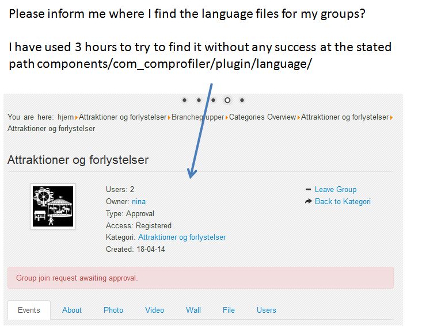
Task: Select the Events tab
Action: click(29, 310)
